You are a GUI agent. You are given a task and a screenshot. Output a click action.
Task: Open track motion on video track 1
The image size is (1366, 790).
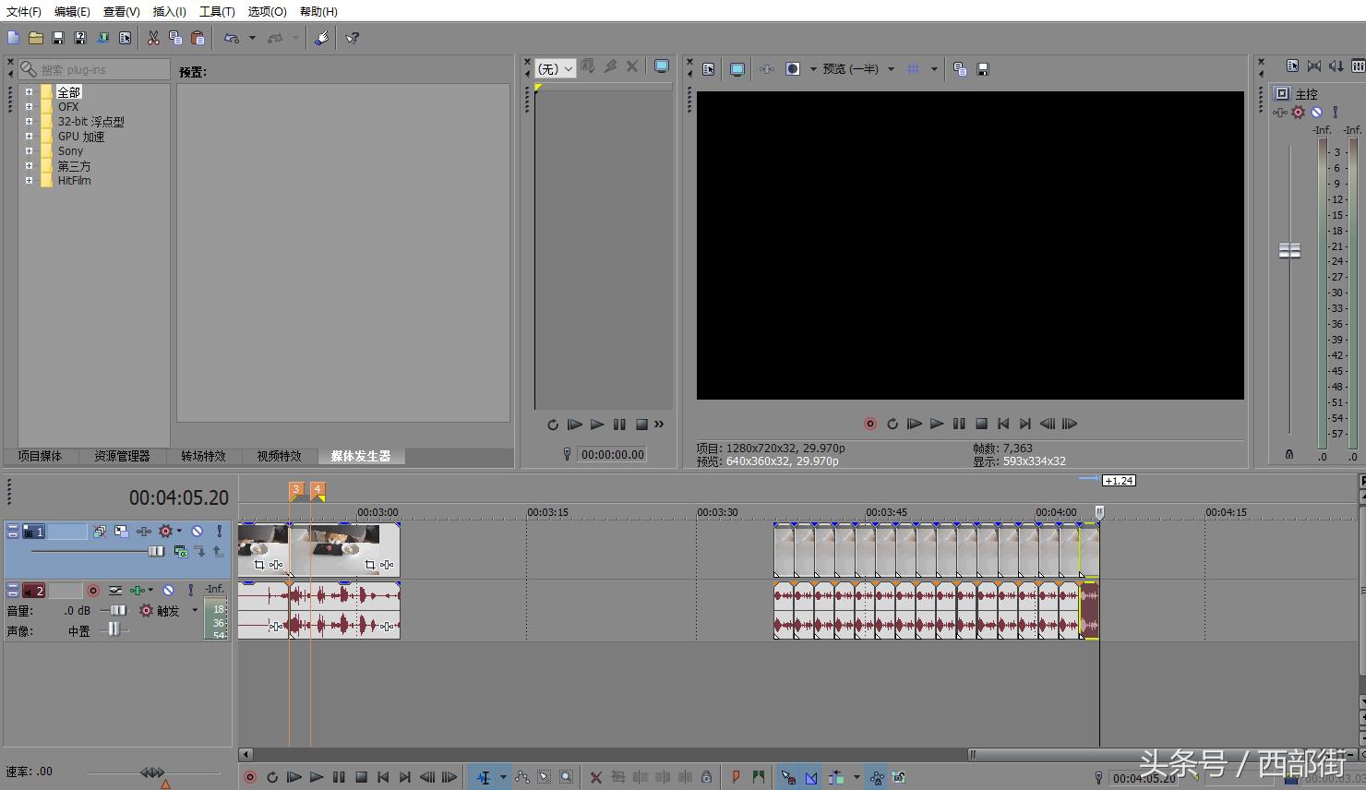121,532
